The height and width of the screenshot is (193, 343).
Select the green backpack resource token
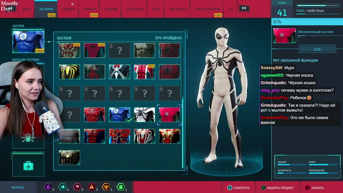[121, 187]
